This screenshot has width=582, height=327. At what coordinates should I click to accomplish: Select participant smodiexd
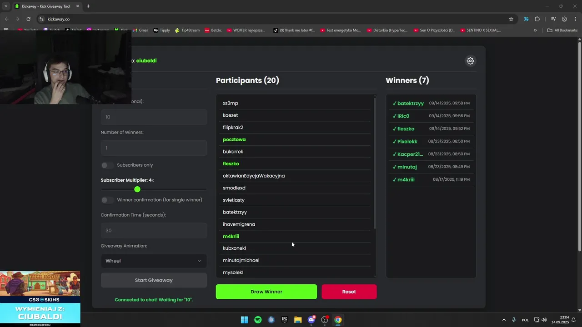point(234,188)
